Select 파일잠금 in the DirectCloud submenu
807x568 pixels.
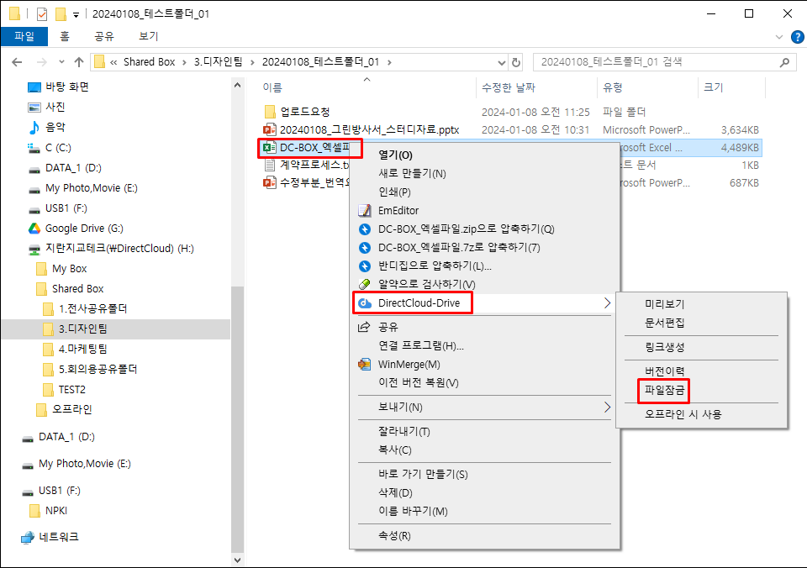(665, 391)
